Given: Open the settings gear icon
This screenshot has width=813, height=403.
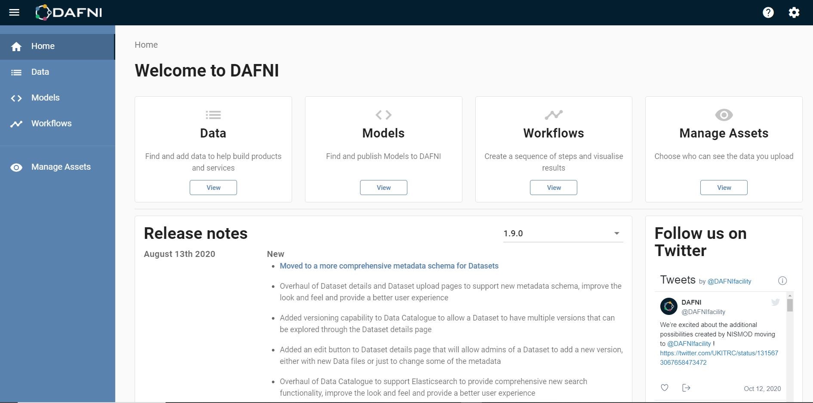Looking at the screenshot, I should (x=794, y=12).
